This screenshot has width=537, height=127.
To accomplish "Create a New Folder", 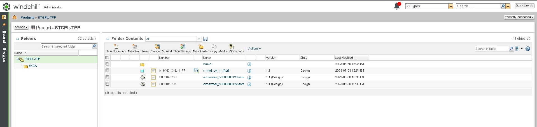I will coord(201,48).
